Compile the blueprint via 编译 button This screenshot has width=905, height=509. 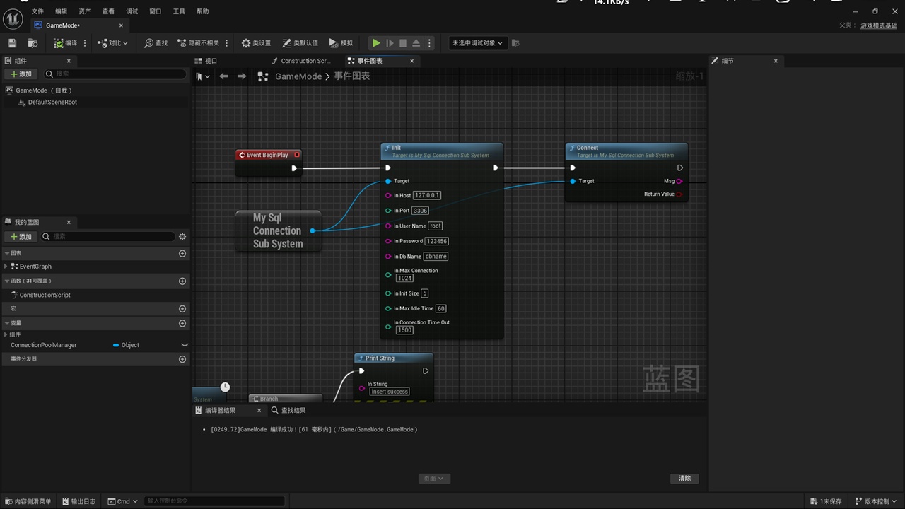pos(66,43)
